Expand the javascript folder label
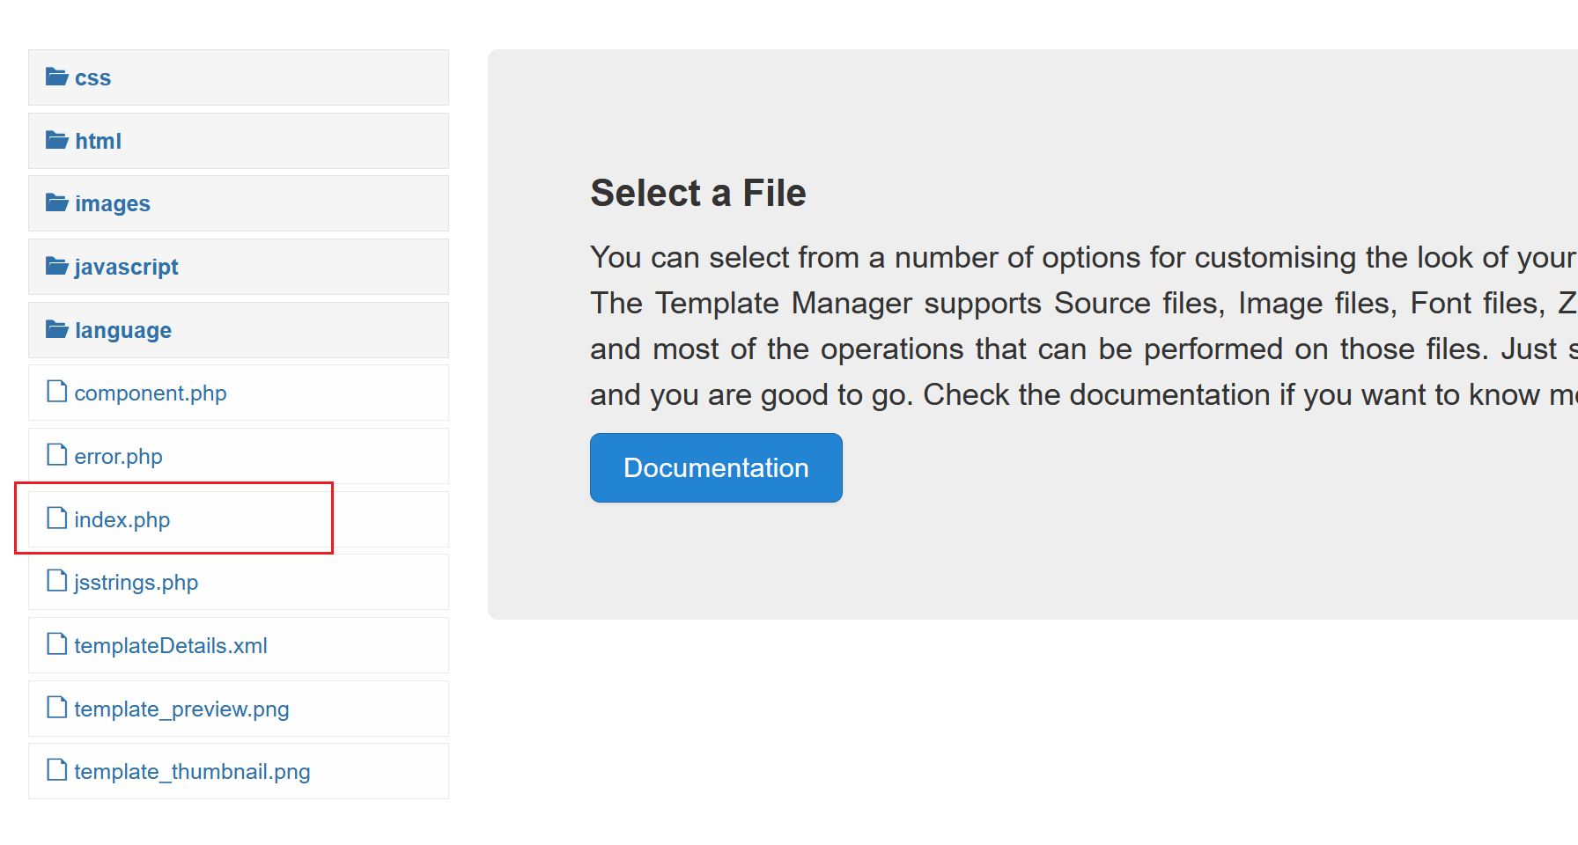 click(x=126, y=267)
